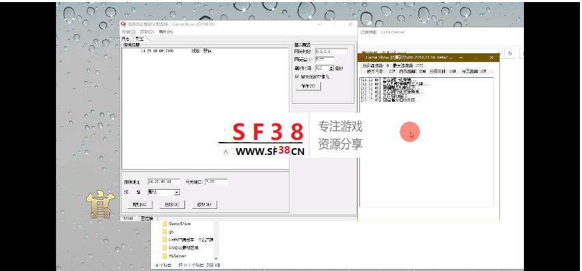Click the gateway port field below the 0.0.0.0 field
582x271 pixels.
(324, 59)
